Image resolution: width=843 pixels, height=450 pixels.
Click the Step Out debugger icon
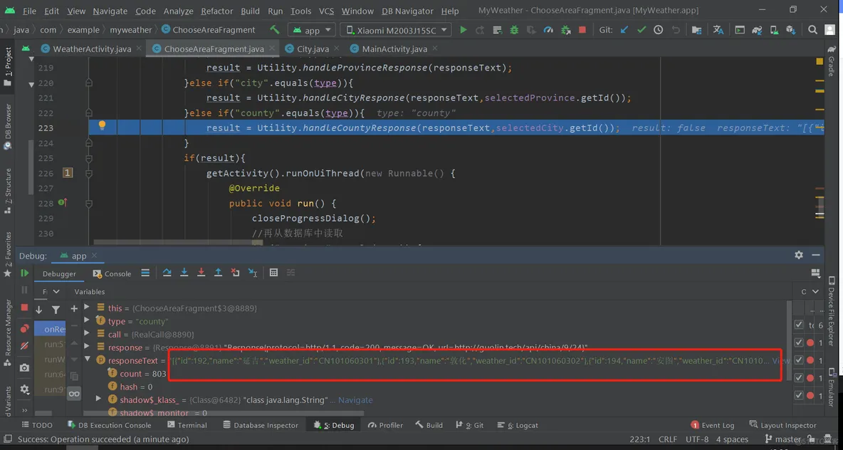coord(219,273)
